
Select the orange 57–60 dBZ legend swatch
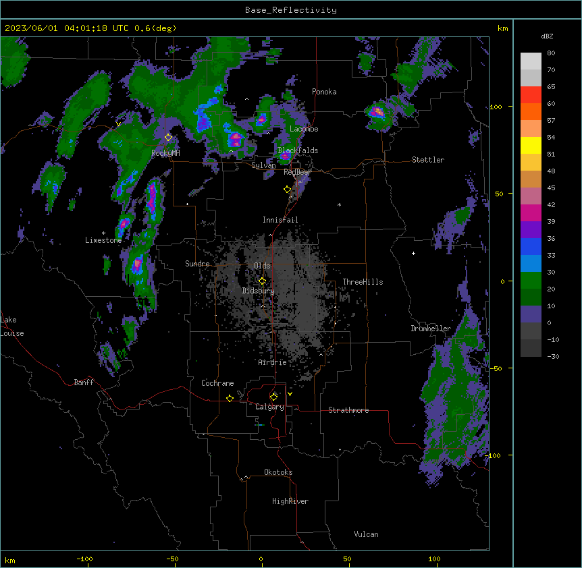(531, 112)
